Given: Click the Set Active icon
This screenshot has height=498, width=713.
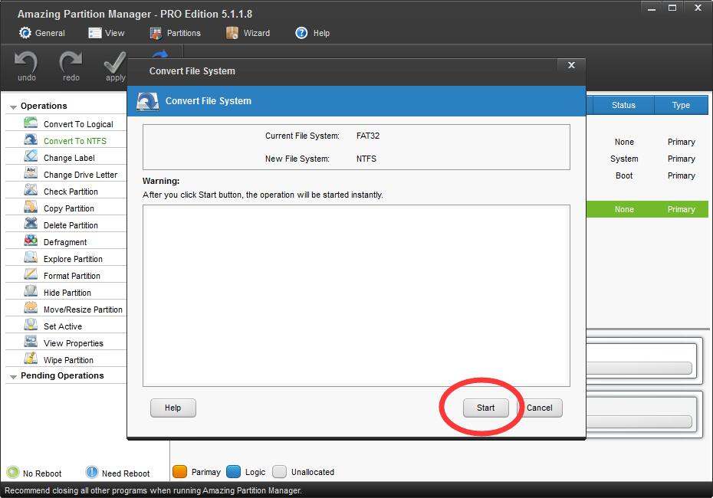Looking at the screenshot, I should [31, 325].
